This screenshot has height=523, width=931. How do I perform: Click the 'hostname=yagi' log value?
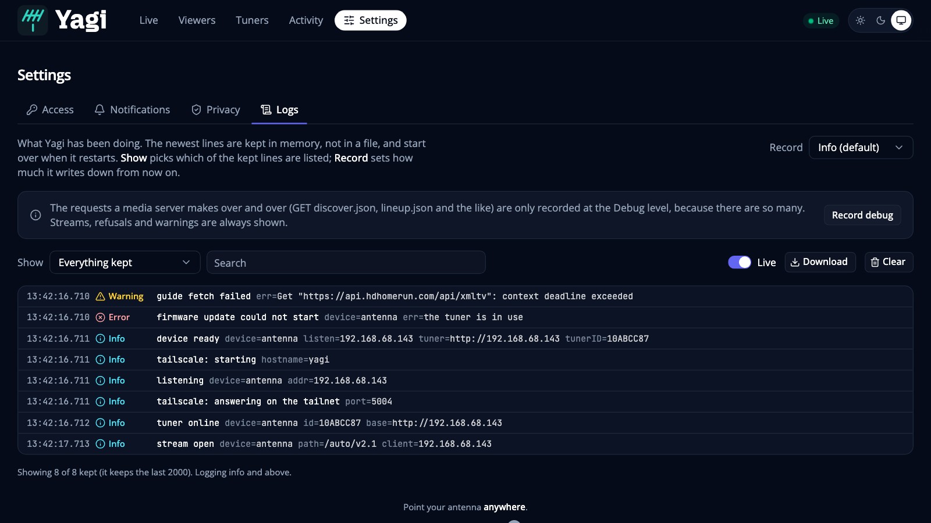(295, 360)
